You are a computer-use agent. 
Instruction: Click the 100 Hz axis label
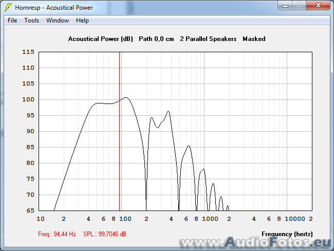[125, 219]
